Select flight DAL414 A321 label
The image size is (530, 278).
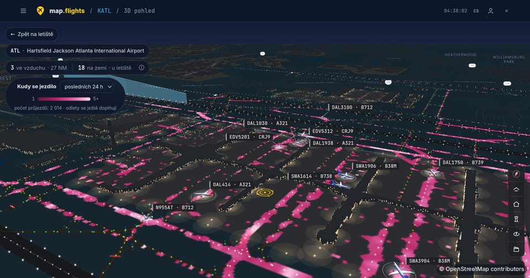231,184
